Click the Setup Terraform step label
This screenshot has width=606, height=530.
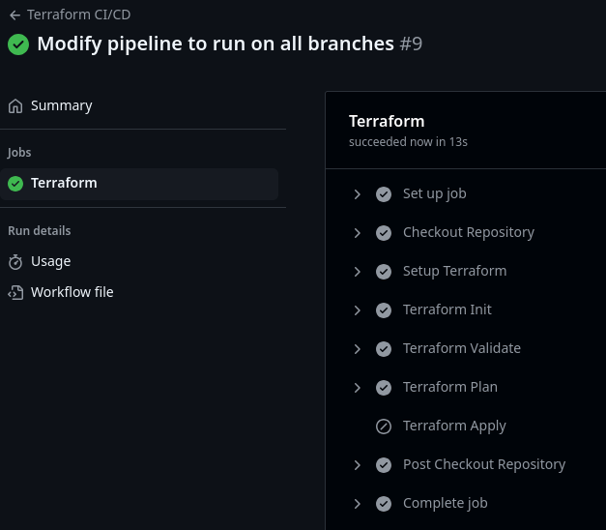click(454, 271)
